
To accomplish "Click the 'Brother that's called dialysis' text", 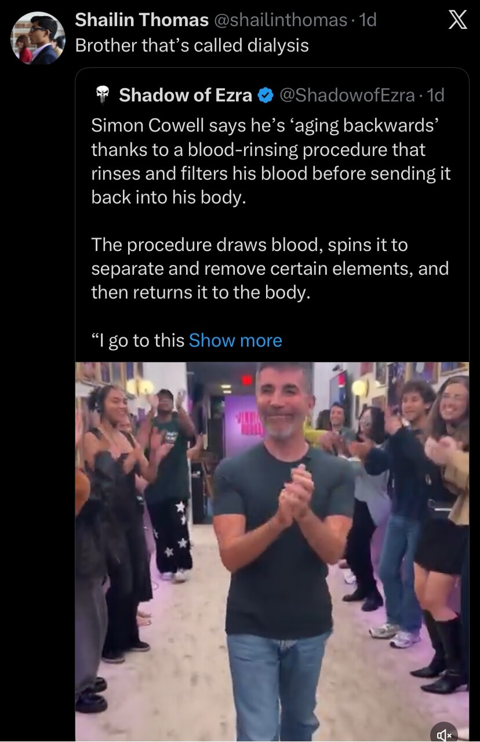I will tap(192, 45).
